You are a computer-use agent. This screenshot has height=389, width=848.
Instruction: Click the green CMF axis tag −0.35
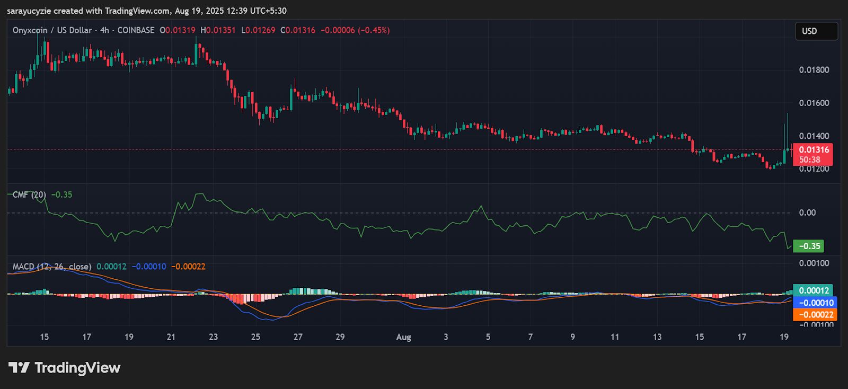coord(808,246)
